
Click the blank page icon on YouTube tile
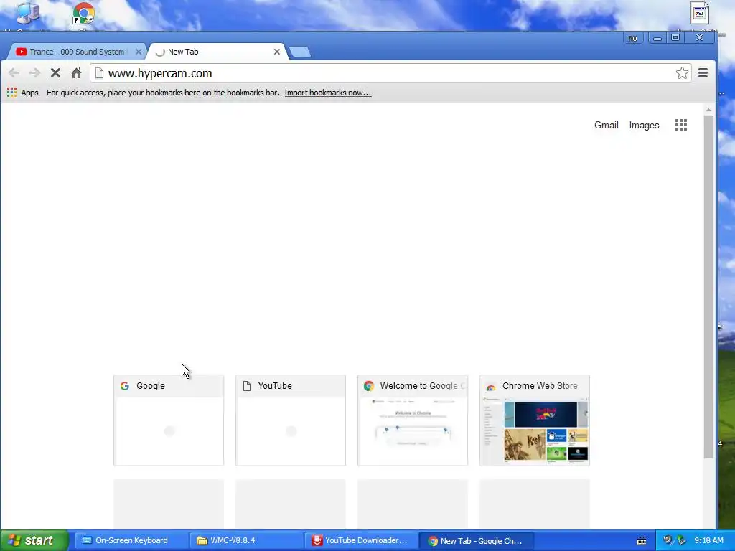click(247, 385)
